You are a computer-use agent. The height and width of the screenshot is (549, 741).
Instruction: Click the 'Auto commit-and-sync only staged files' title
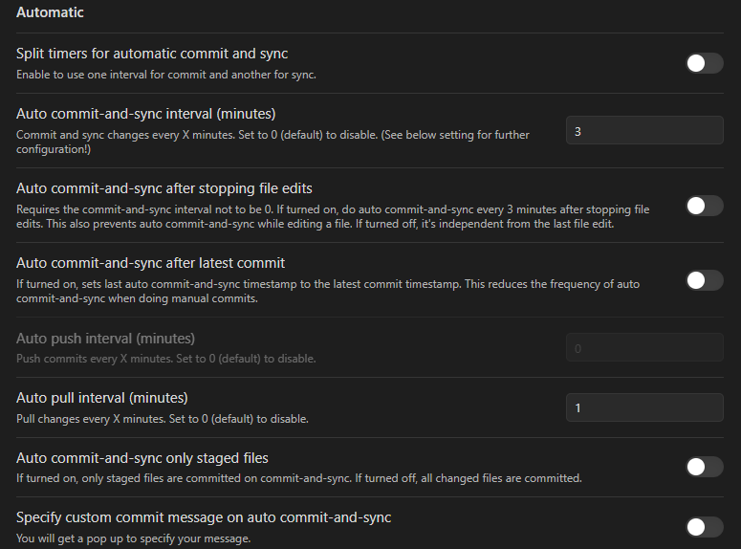coord(142,458)
